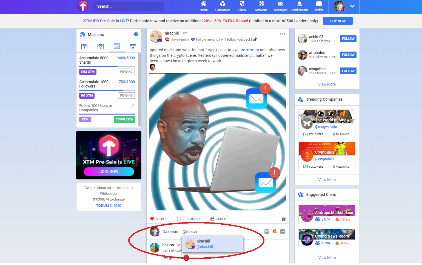Open the Missions info icon
The width and height of the screenshot is (422, 265).
coord(136,34)
